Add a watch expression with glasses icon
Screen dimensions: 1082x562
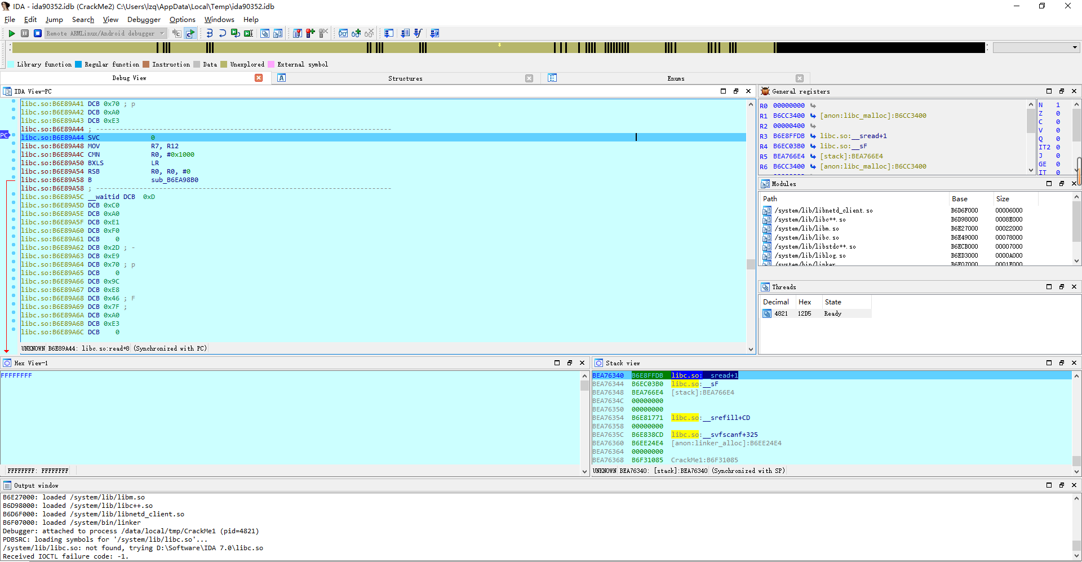[355, 33]
